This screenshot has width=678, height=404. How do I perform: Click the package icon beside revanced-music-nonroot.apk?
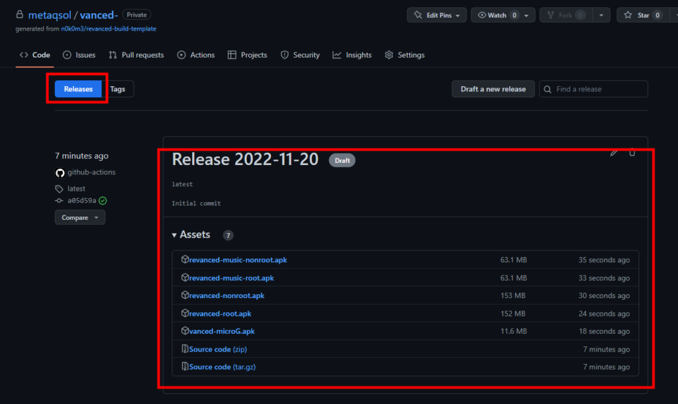(x=185, y=260)
